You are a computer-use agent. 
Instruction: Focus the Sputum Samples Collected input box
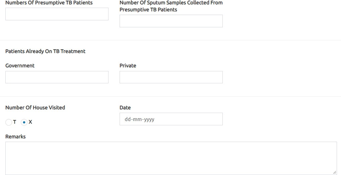(x=171, y=21)
